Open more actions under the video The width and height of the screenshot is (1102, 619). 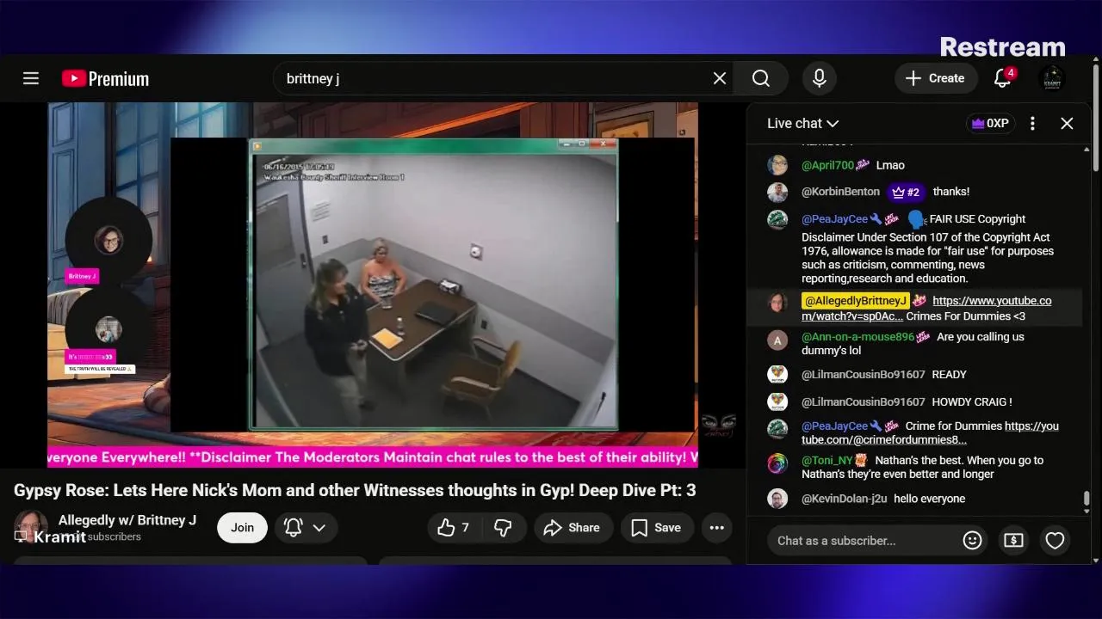tap(717, 528)
